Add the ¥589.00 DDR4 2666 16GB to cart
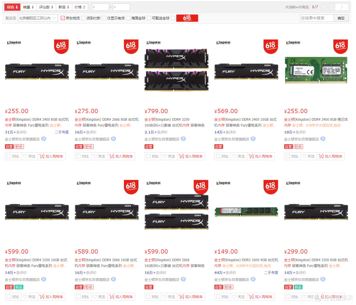This screenshot has height=305, width=356. (121, 297)
